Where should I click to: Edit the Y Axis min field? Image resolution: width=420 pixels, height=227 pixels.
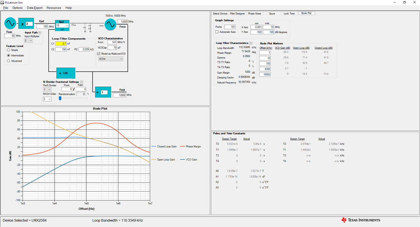[x=256, y=32]
